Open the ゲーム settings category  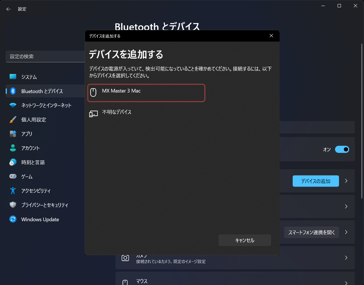[27, 177]
